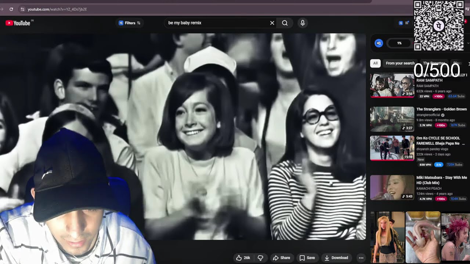Viewport: 470px width, 264px height.
Task: Open the blonde girl Shorts thumbnail
Action: (x=387, y=237)
